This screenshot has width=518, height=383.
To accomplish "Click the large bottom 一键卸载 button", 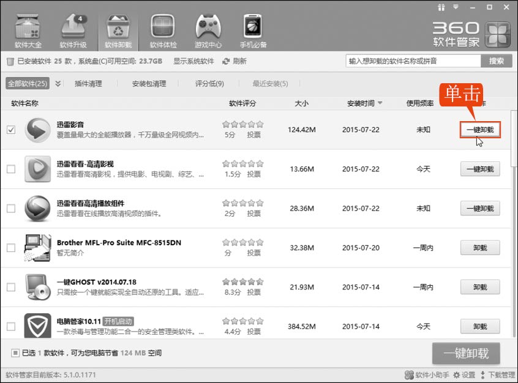I will 466,353.
